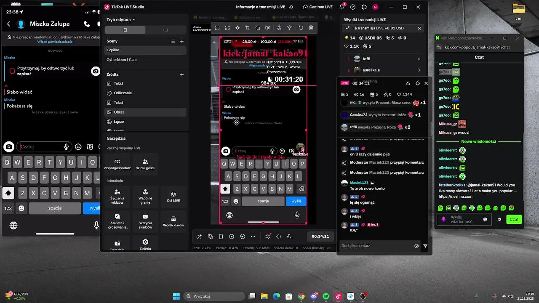
Task: Open the LIVE chat panel settings gear
Action: pyautogui.click(x=417, y=83)
